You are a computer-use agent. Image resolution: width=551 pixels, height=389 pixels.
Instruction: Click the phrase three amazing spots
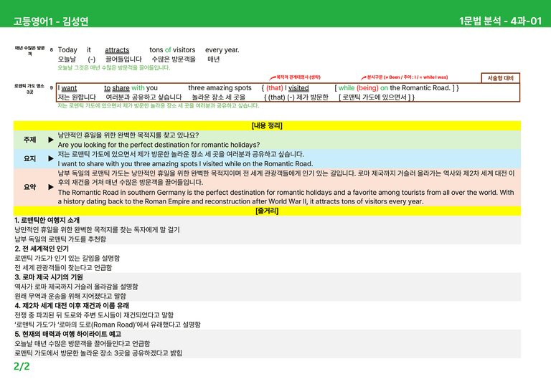coord(220,87)
